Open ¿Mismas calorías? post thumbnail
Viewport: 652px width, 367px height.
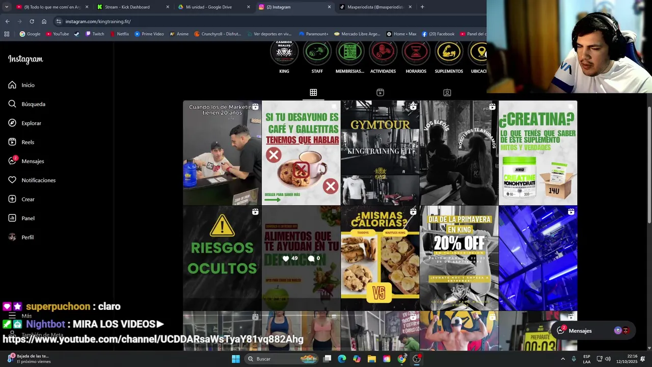coord(380,258)
